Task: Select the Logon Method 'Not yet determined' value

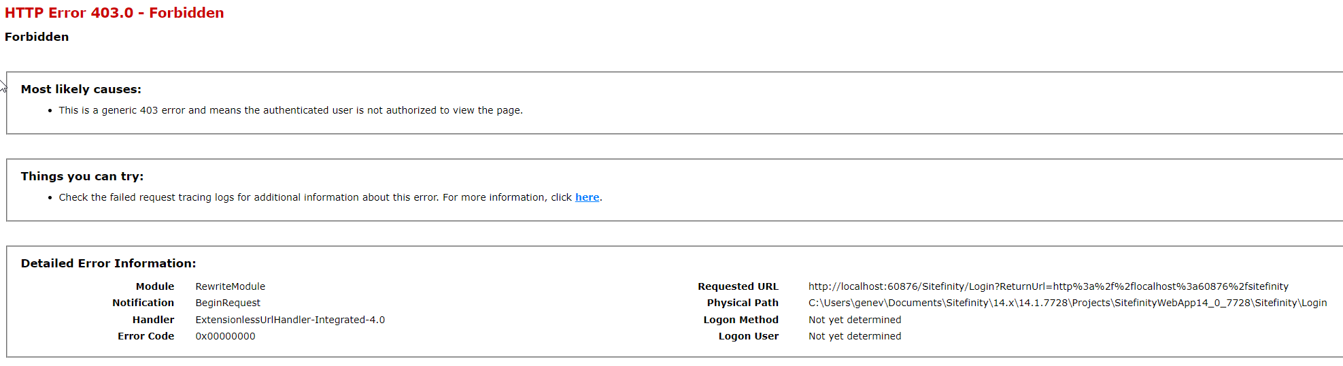Action: point(855,320)
